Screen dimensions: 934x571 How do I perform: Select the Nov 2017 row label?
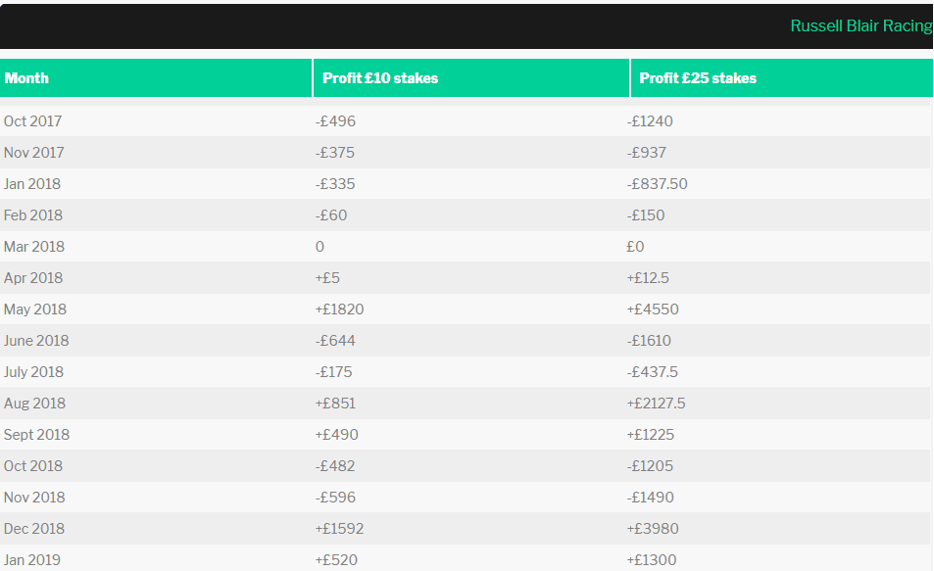pos(34,153)
